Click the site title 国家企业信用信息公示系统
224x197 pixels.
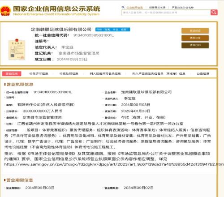56,9
